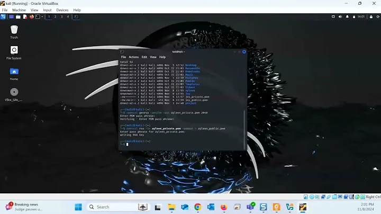Select VirtualBox app icon in Windows taskbar
Screen dimensions: 381x214
[303, 207]
